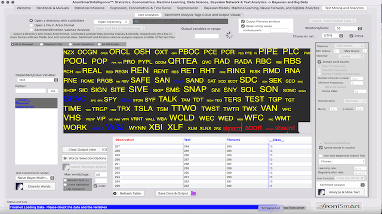
Task: Switch to Sentiment Analysis Tags Cloud tab
Action: point(202,15)
